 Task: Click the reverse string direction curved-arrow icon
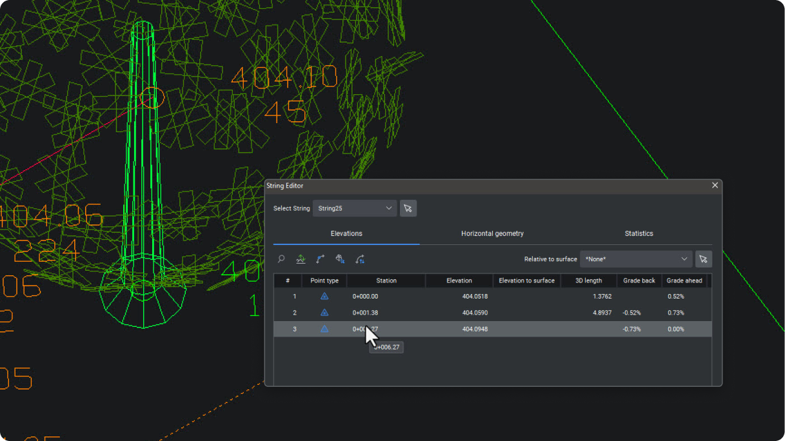coord(360,259)
